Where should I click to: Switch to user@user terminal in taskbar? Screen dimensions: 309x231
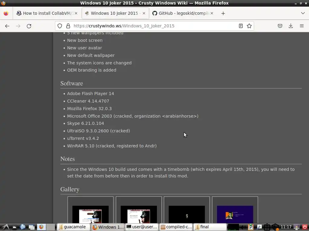[x=142, y=227]
